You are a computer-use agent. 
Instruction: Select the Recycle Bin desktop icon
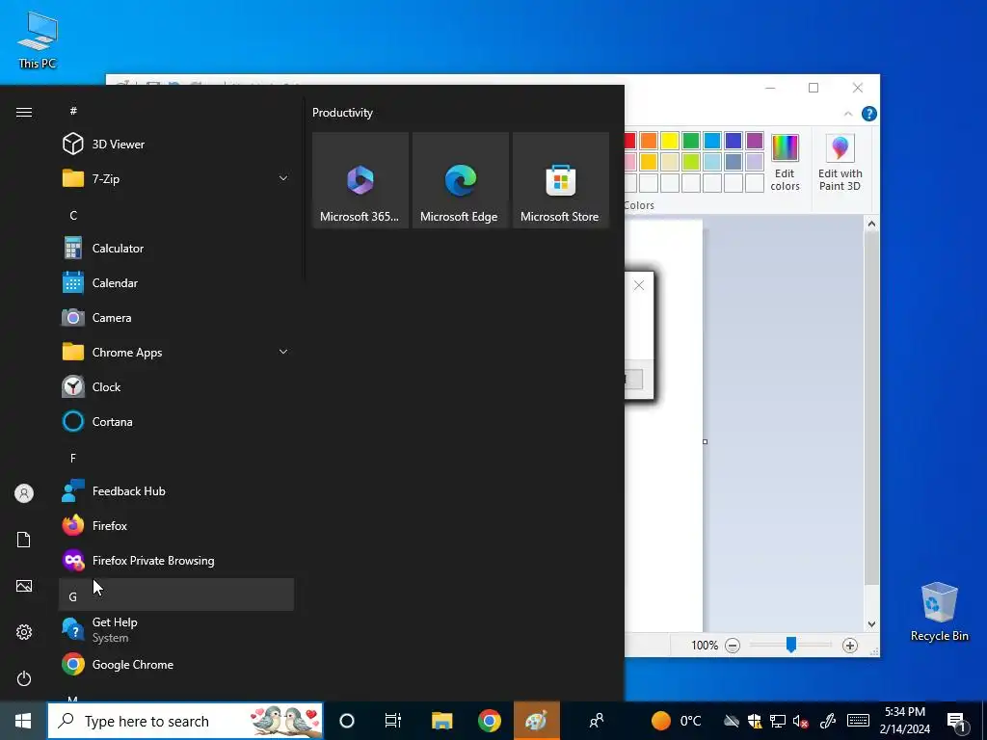click(x=939, y=612)
